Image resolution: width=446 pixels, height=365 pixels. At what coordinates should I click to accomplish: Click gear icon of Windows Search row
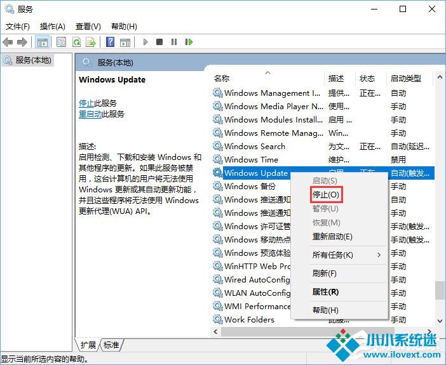click(217, 146)
